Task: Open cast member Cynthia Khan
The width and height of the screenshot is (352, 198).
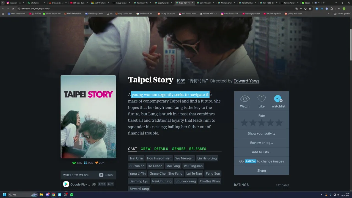Action: [210, 181]
